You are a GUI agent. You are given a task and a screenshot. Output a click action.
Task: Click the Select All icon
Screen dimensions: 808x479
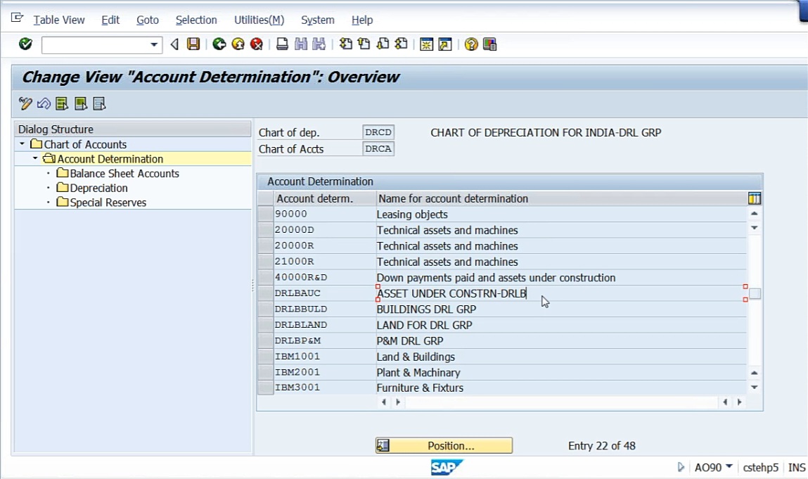(x=62, y=103)
